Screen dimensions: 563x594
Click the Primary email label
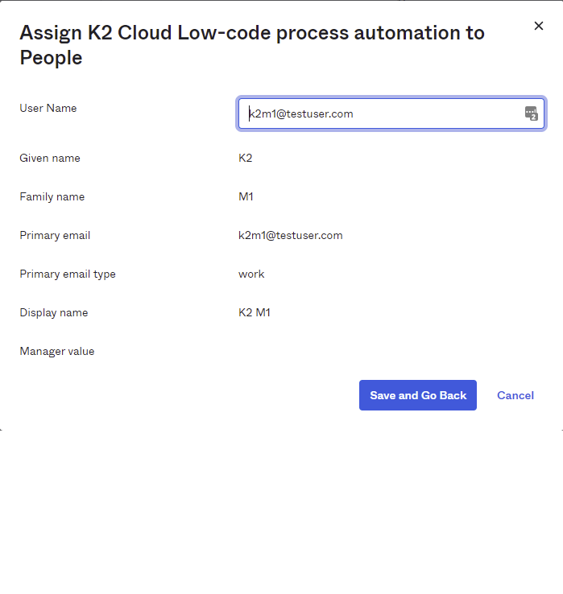click(x=55, y=235)
